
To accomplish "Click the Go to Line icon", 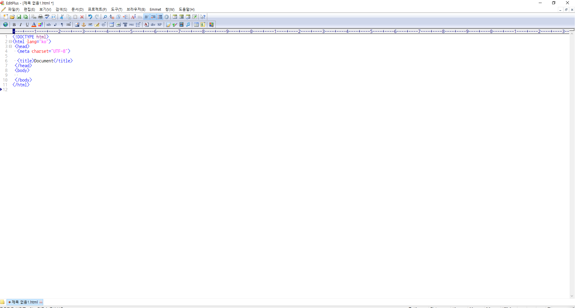I will 125,17.
